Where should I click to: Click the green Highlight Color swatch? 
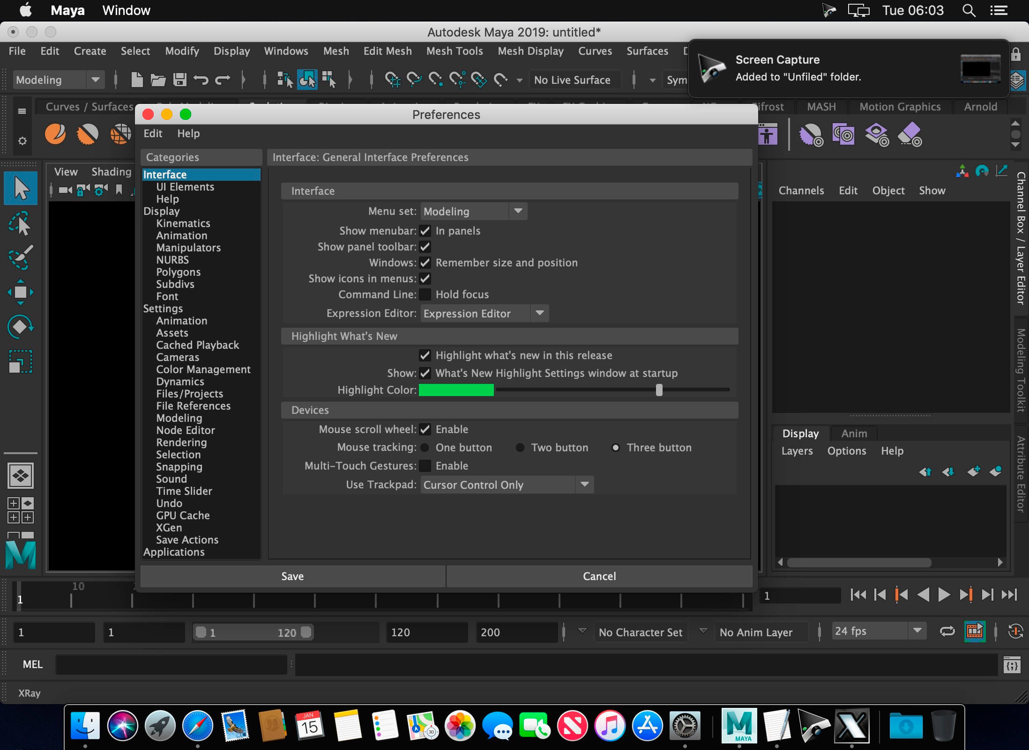[x=456, y=390]
